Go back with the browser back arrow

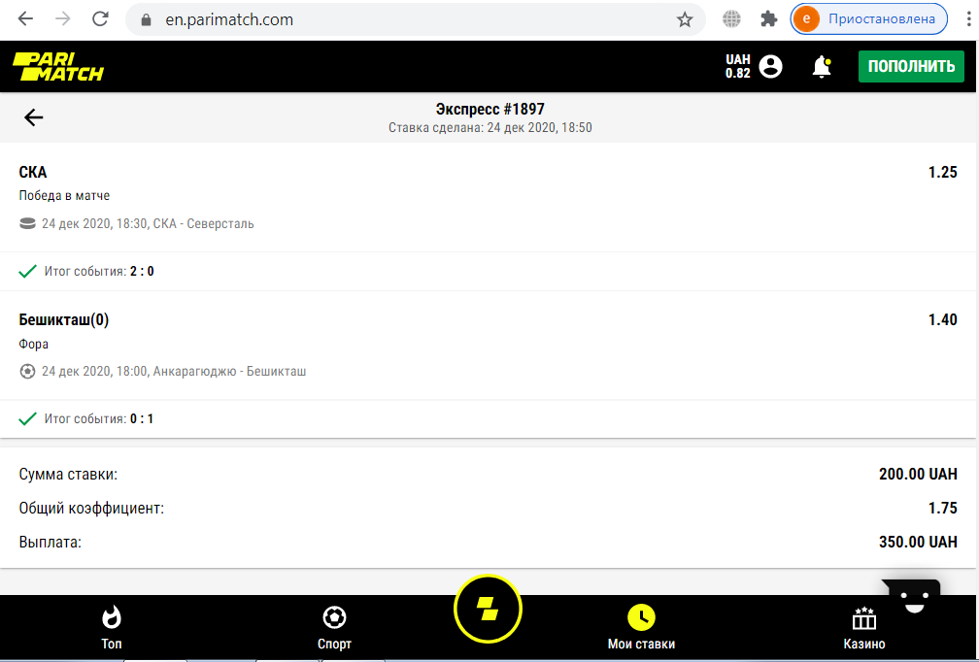[25, 19]
